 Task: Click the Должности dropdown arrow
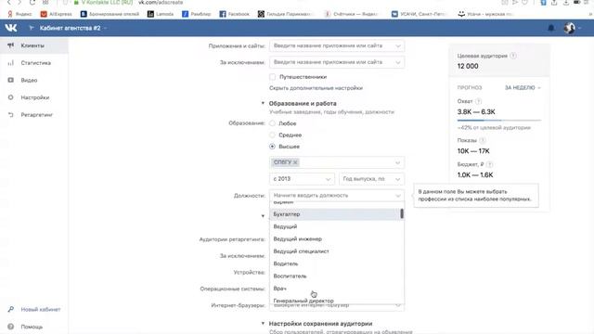(398, 196)
